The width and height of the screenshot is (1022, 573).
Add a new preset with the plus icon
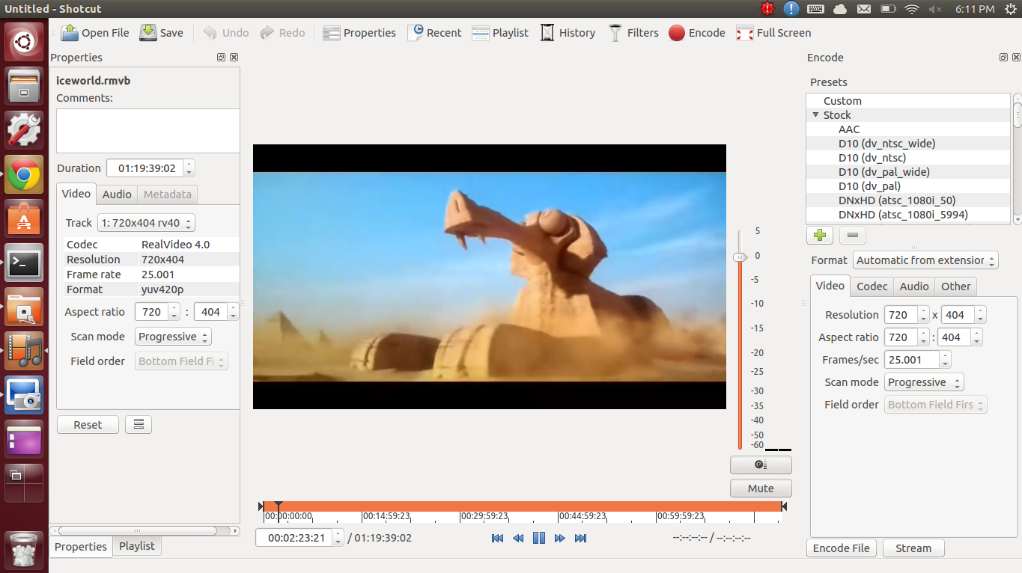point(820,236)
